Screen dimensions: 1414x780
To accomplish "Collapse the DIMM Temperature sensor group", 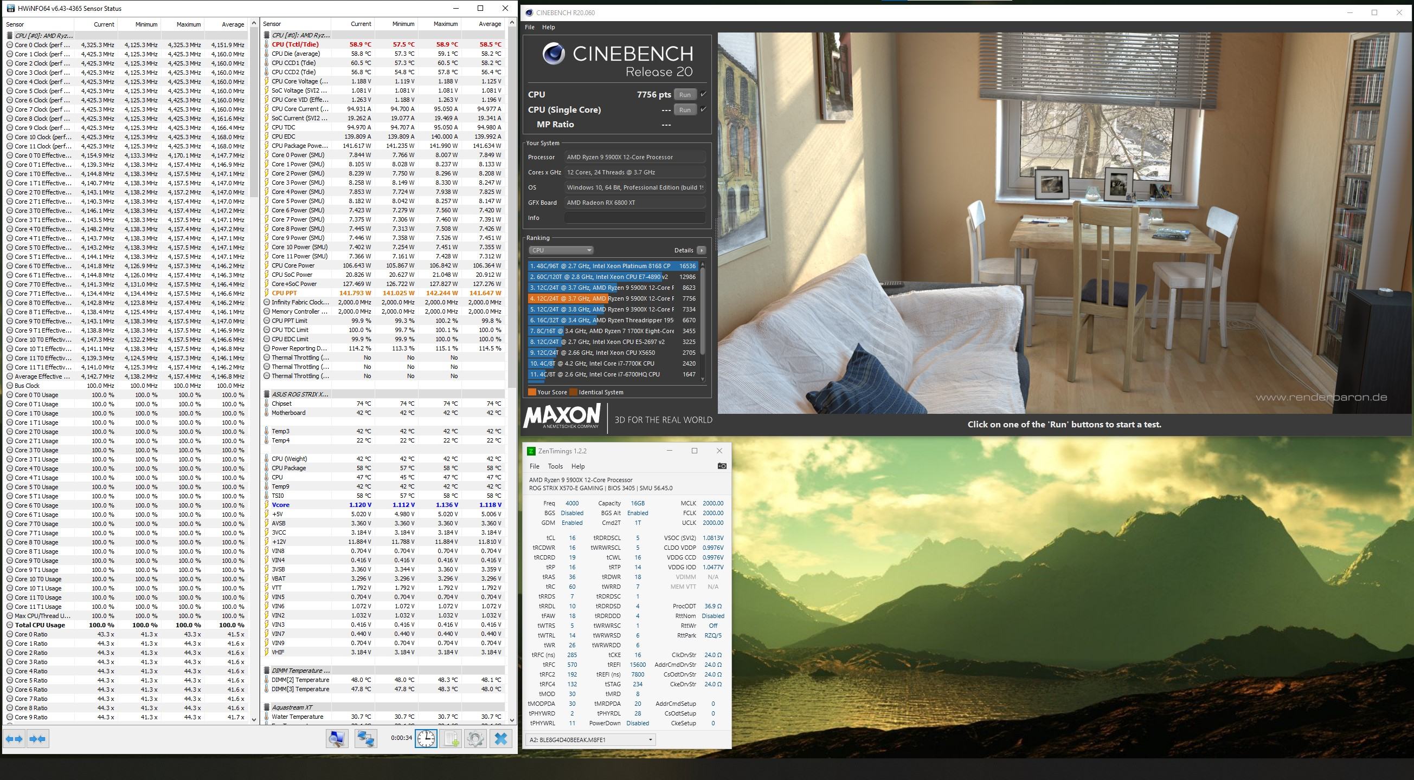I will point(267,671).
